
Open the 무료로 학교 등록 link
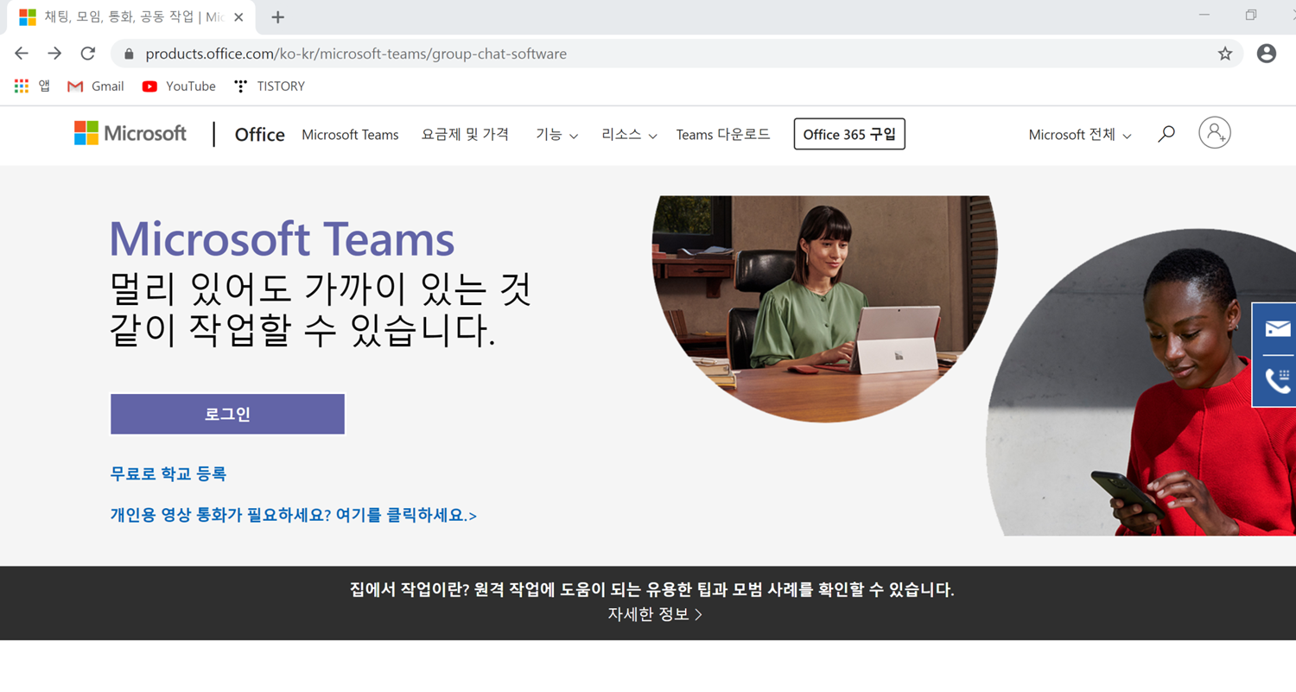pyautogui.click(x=168, y=473)
